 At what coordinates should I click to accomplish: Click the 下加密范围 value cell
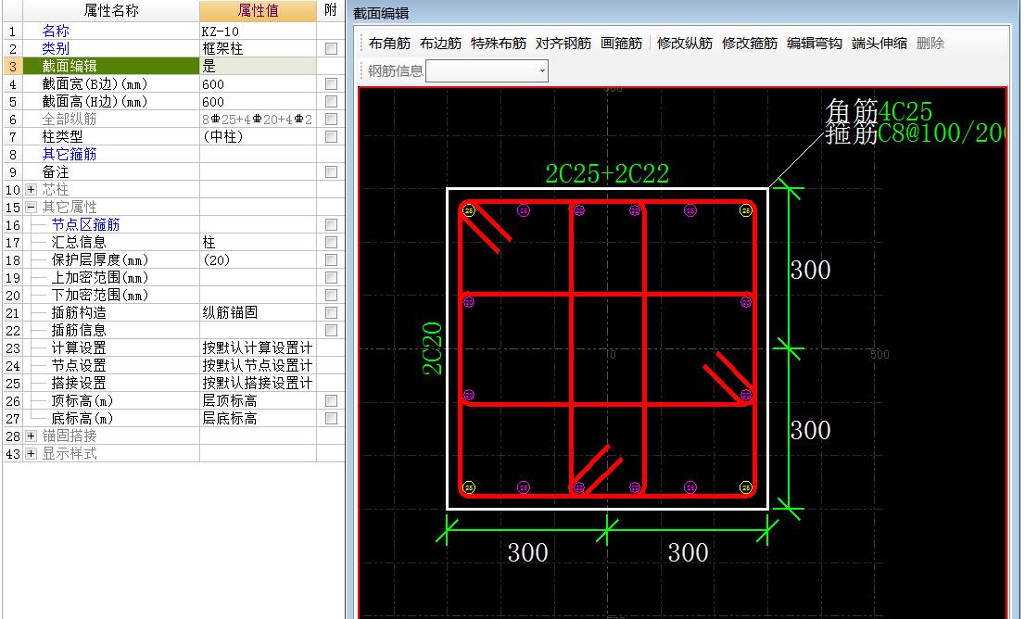(259, 296)
